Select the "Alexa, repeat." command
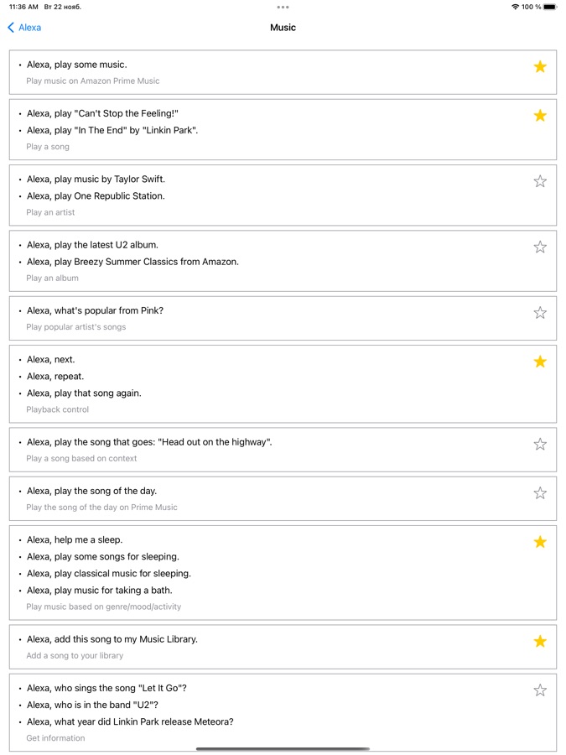Viewport: 566px width, 755px height. pos(55,377)
